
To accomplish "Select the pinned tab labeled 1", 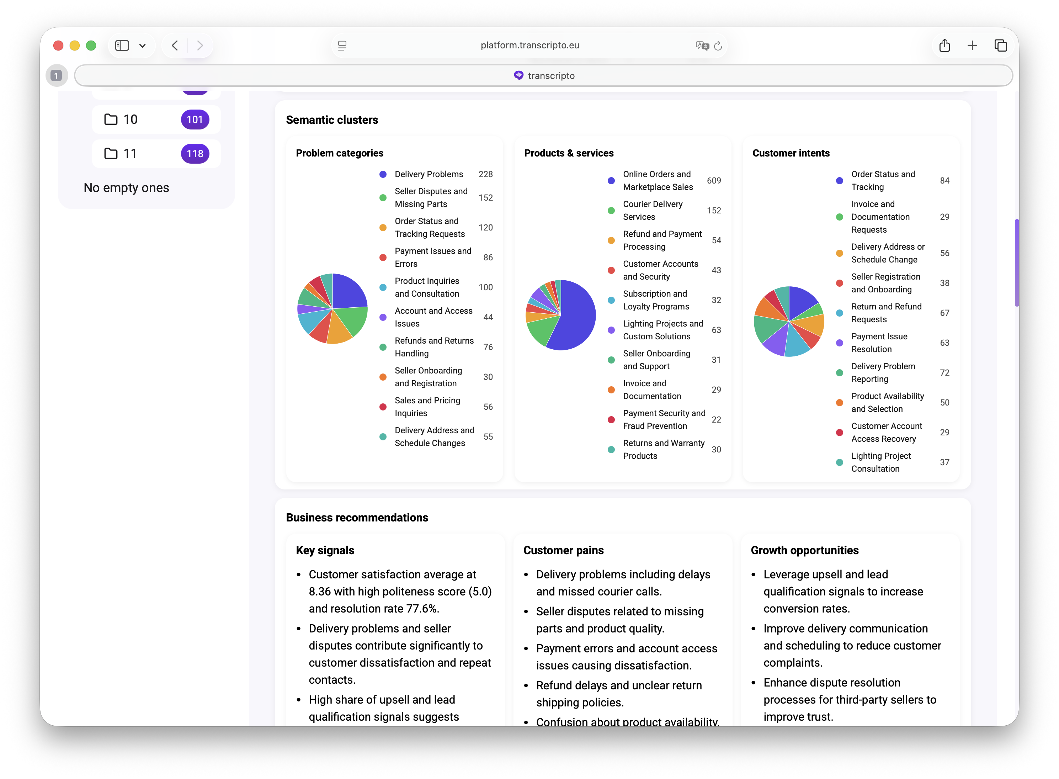I will tap(56, 75).
